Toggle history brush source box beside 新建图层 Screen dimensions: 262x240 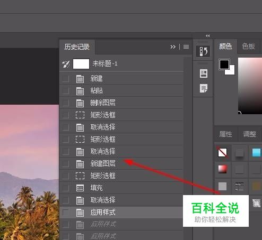coord(66,164)
